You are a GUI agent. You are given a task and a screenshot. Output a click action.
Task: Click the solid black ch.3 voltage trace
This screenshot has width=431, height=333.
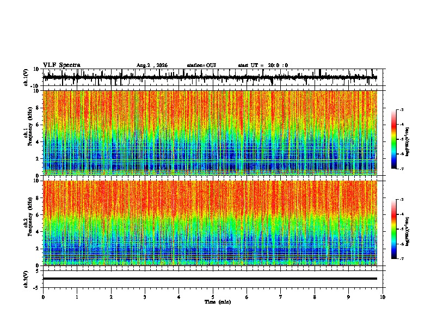pos(210,279)
